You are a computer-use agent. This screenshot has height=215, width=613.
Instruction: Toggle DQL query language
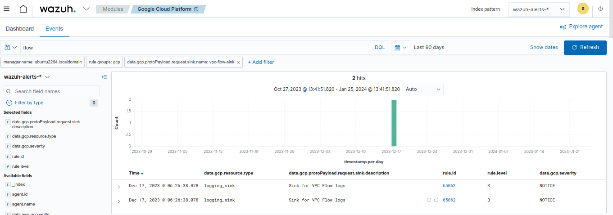point(380,47)
